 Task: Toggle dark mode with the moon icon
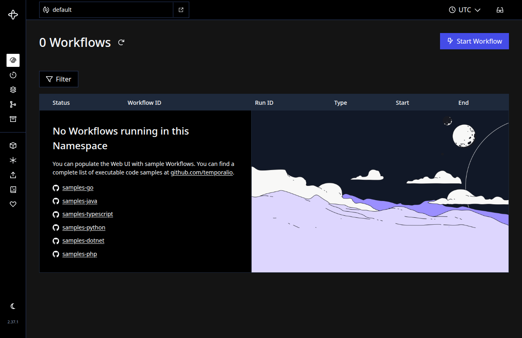pyautogui.click(x=13, y=306)
